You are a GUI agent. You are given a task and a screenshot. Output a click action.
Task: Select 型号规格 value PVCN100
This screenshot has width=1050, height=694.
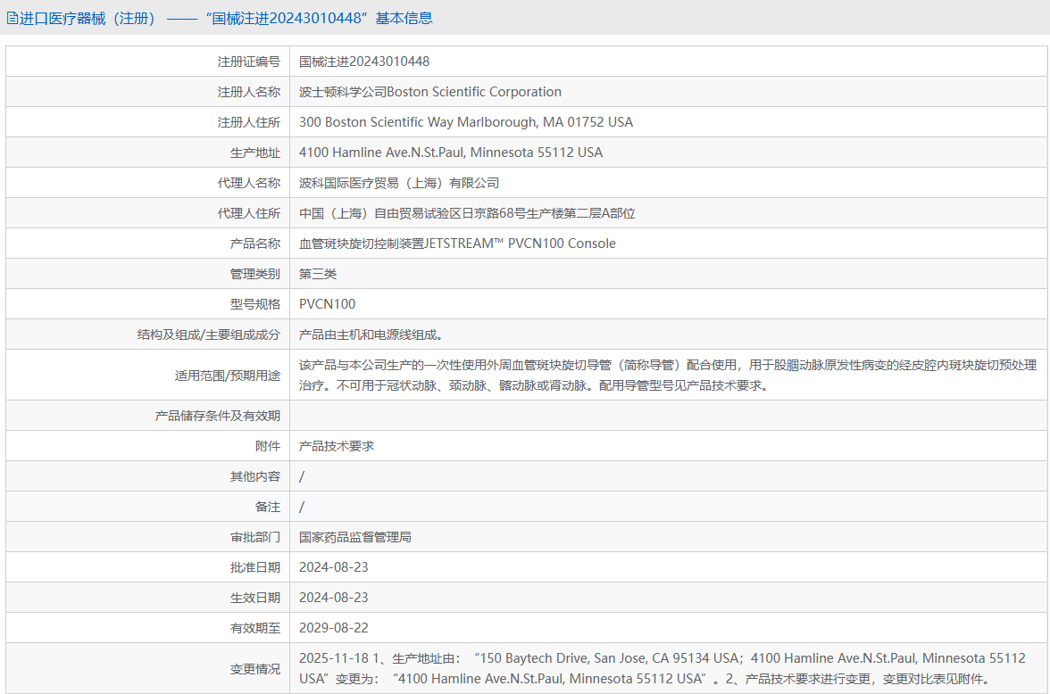click(x=328, y=304)
